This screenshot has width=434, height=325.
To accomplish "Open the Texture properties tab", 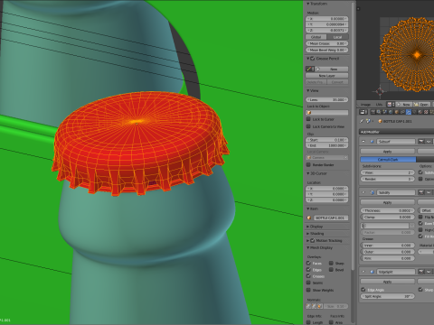I will point(426,112).
